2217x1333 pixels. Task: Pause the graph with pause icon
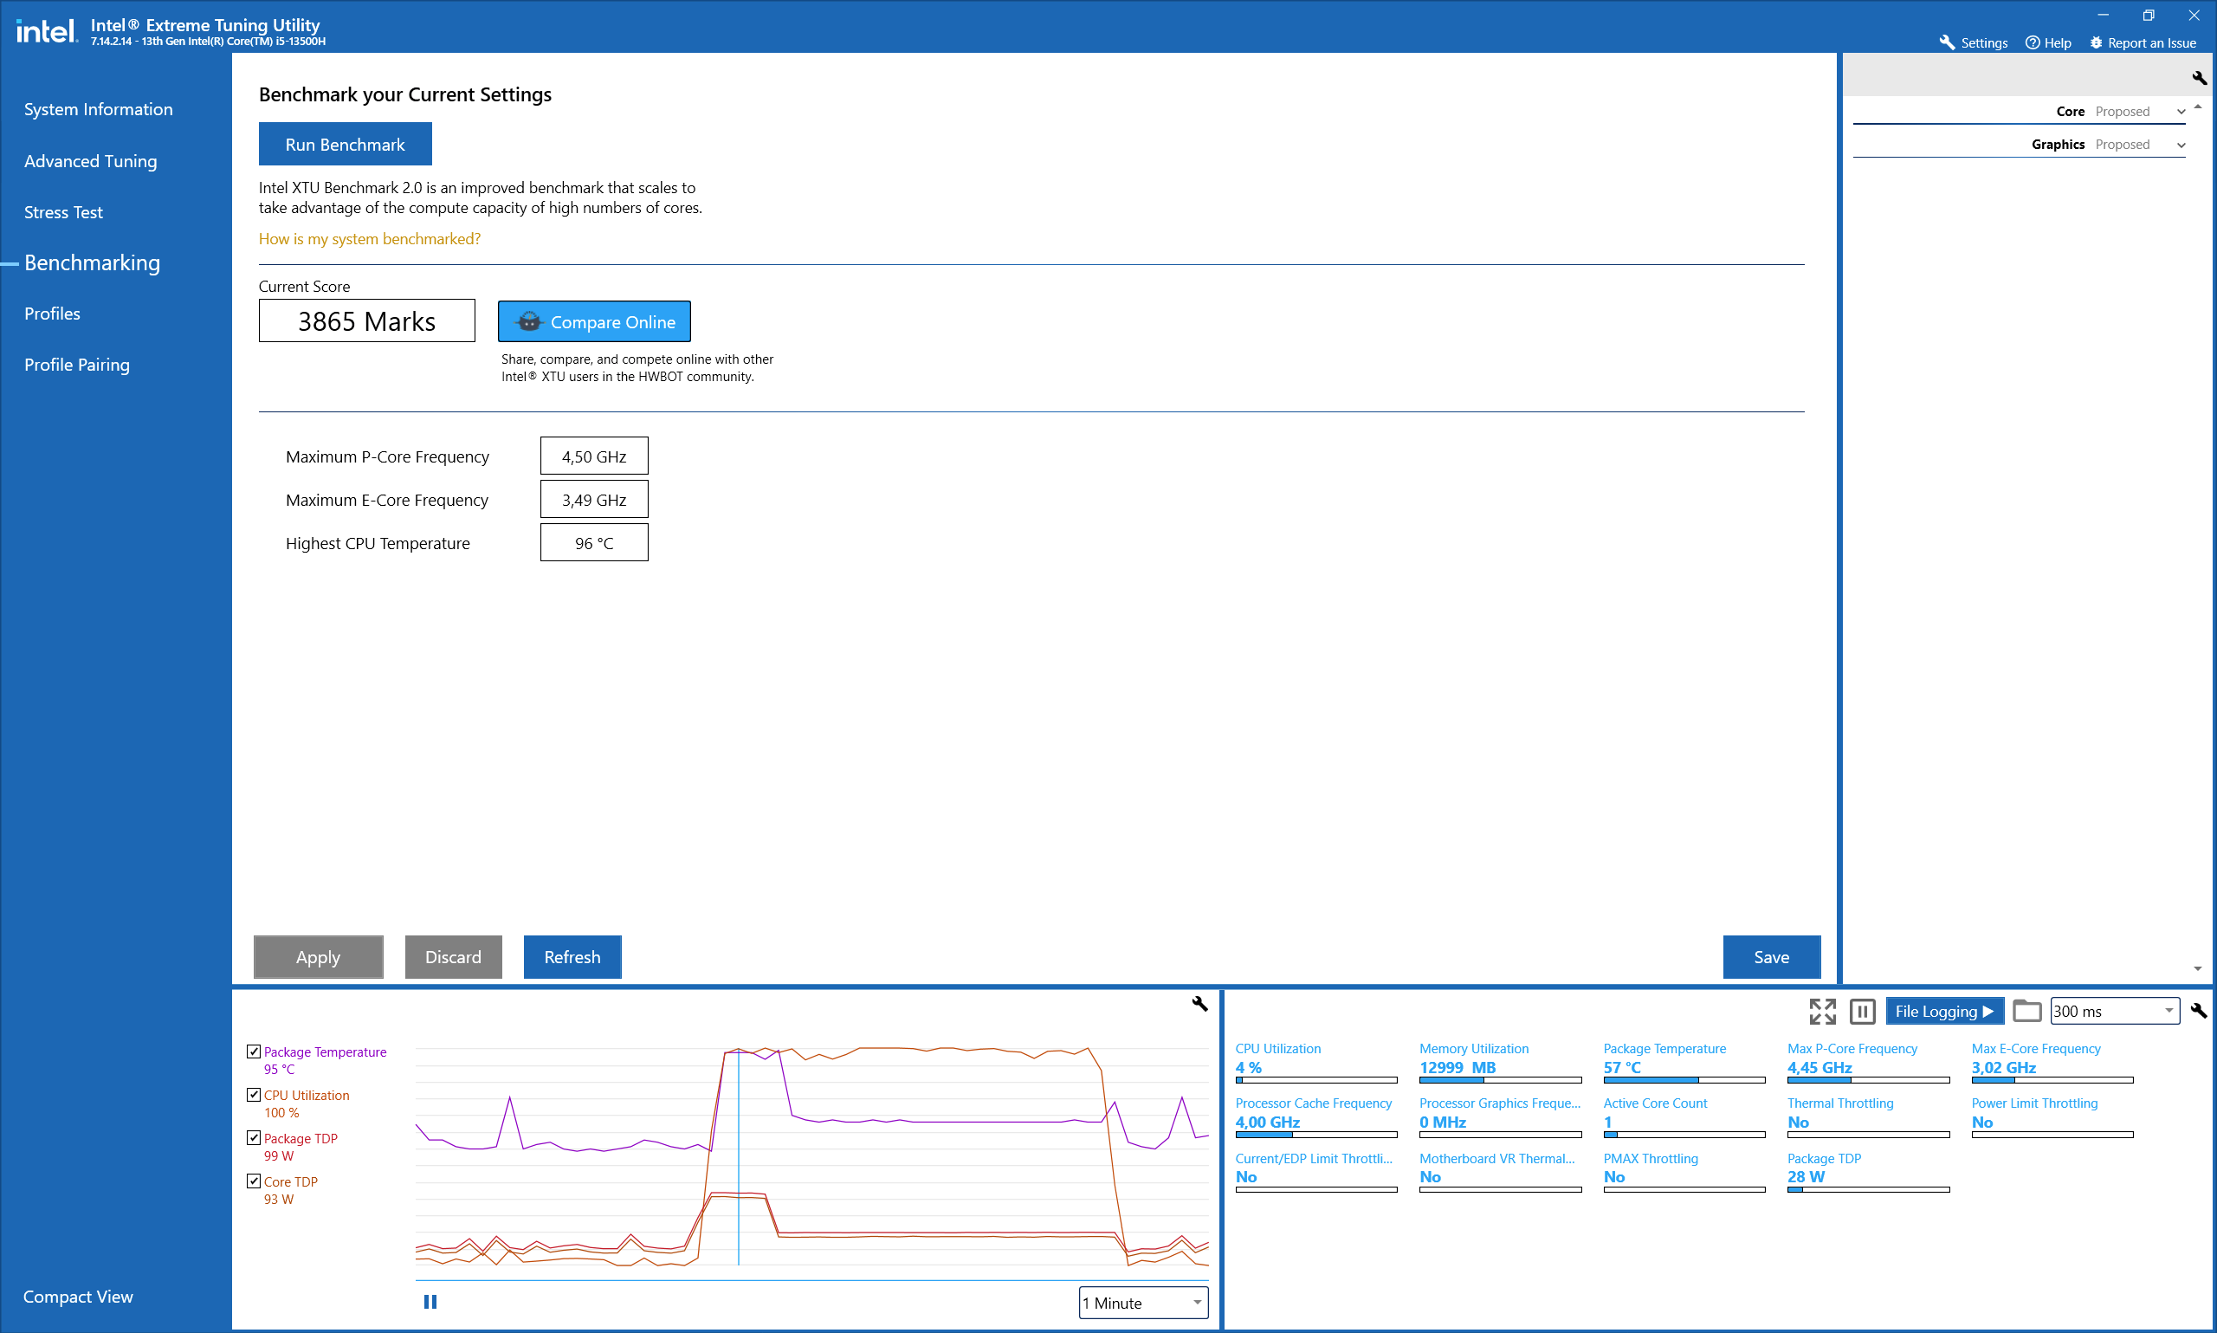430,1302
